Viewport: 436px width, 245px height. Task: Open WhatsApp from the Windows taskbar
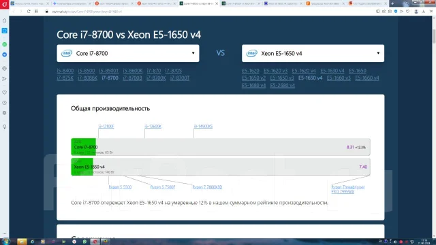click(x=84, y=242)
